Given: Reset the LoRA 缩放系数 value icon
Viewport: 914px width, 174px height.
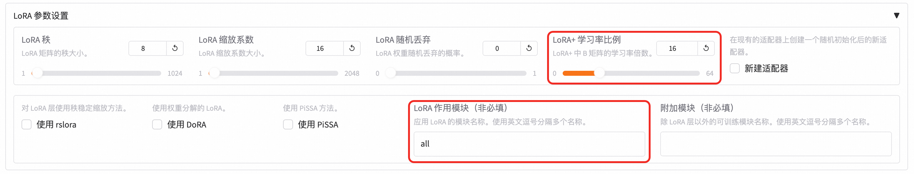Looking at the screenshot, I should point(352,48).
